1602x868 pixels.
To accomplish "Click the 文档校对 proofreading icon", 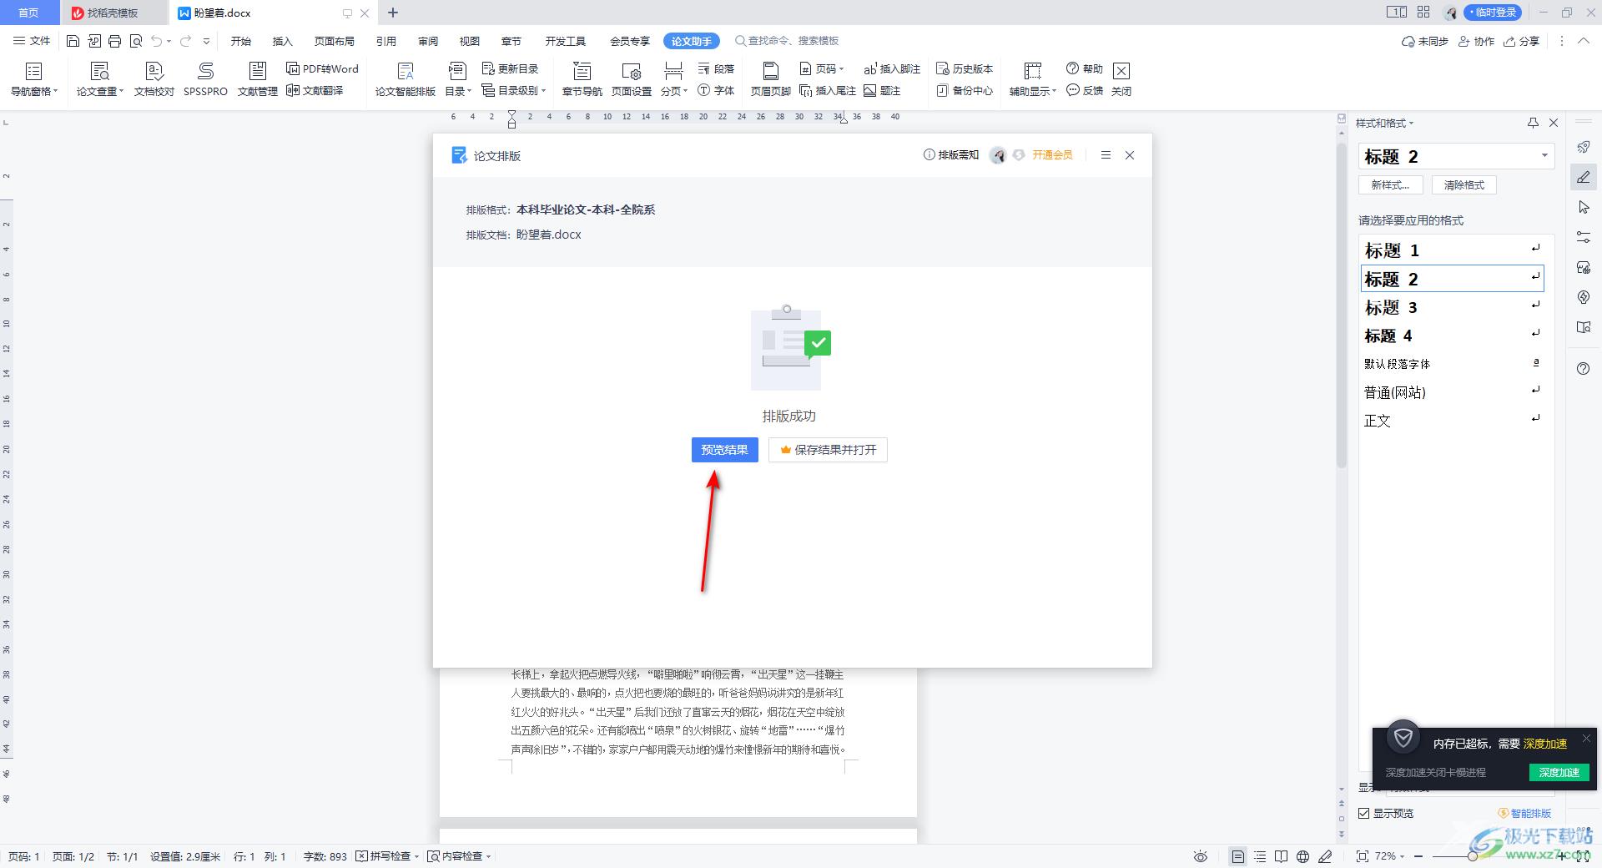I will click(154, 79).
